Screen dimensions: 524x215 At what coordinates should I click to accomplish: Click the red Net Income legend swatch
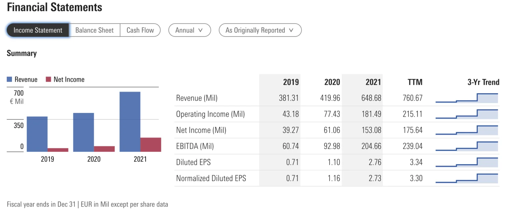pos(48,80)
